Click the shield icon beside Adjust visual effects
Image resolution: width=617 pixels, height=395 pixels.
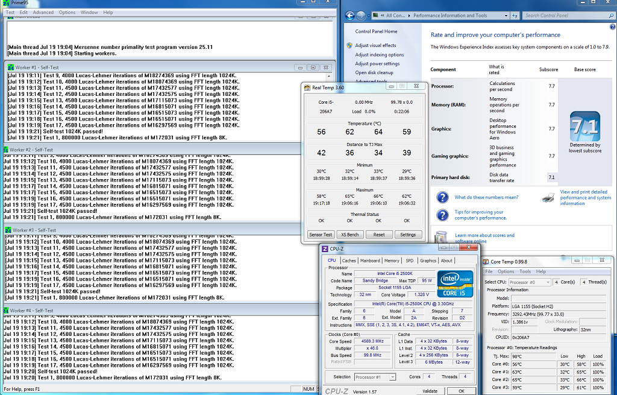pos(349,45)
